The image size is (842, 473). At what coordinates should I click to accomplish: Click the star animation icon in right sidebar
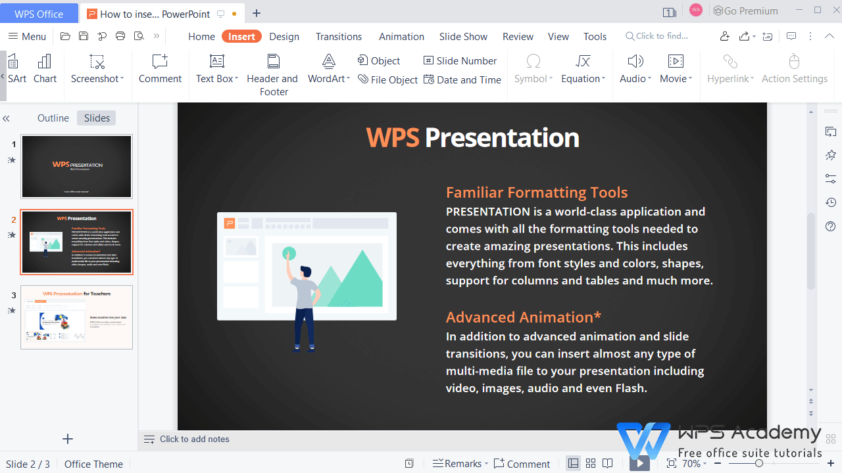[831, 155]
